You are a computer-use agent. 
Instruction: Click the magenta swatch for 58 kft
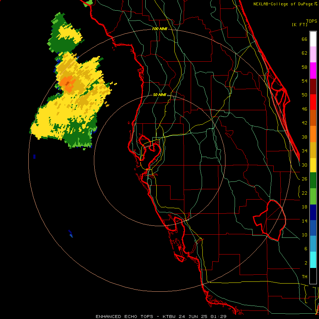tap(313, 71)
